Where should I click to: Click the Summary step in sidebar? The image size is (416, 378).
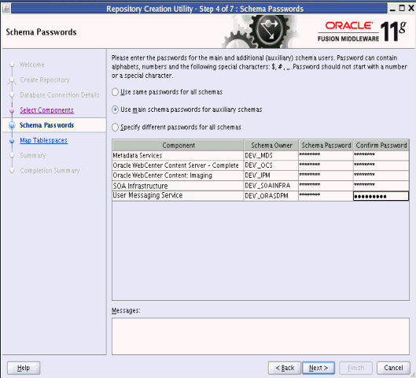[x=33, y=155]
